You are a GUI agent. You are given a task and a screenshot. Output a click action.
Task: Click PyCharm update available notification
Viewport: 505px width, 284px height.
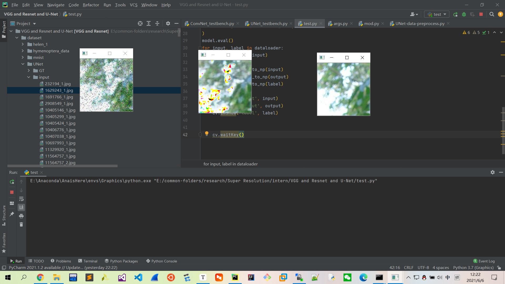coord(63,268)
